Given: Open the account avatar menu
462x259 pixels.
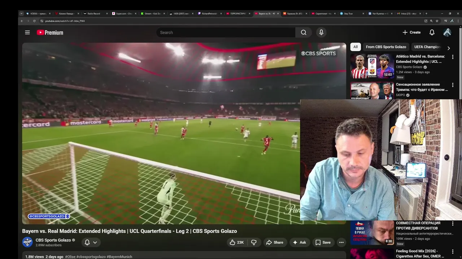Looking at the screenshot, I should [447, 32].
